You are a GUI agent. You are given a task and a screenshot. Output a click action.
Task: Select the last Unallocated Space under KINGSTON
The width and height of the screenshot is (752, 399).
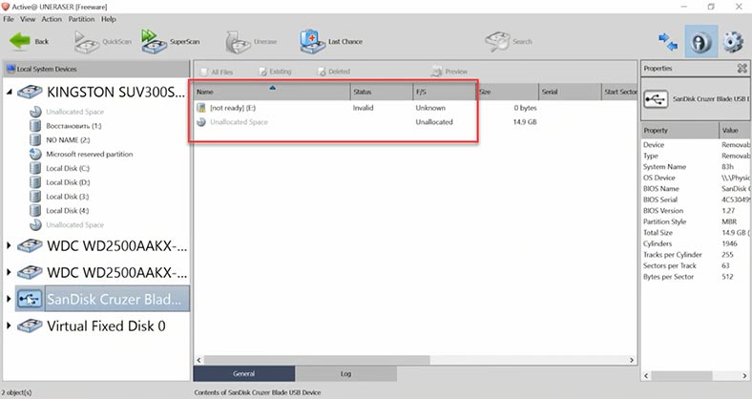tap(74, 225)
